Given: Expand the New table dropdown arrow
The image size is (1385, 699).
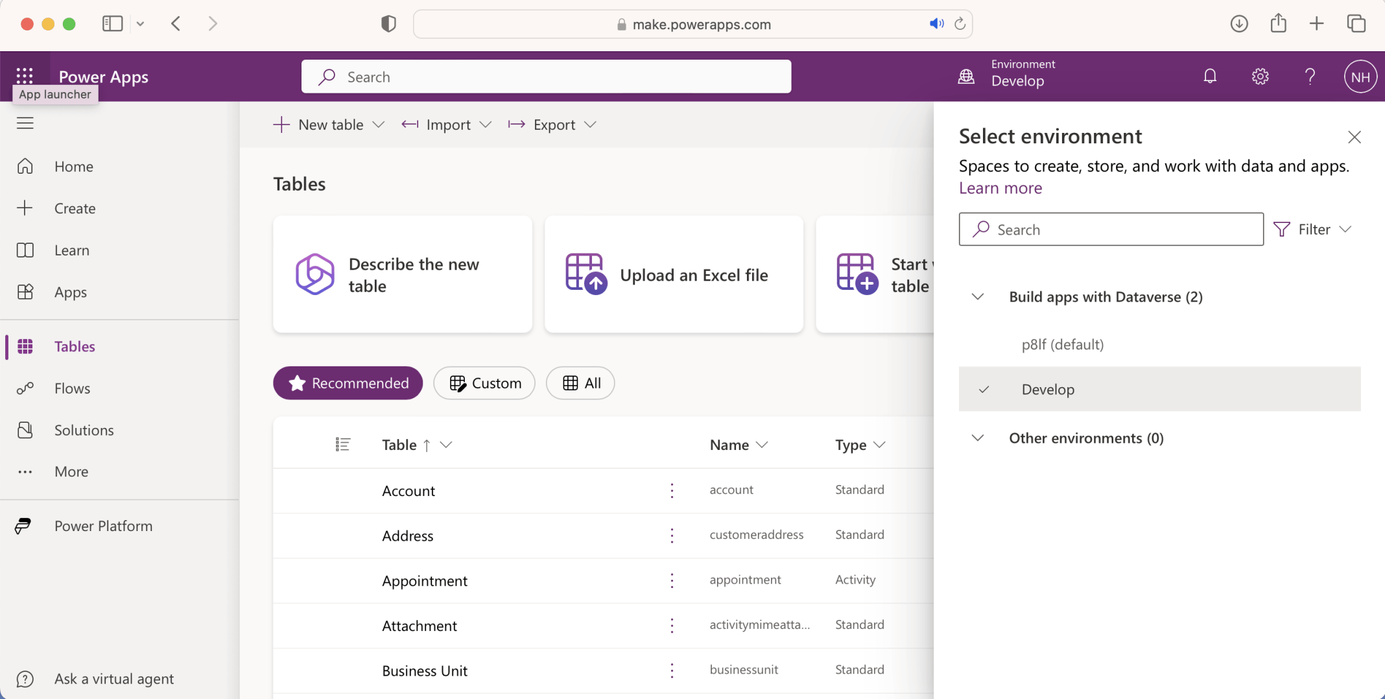Looking at the screenshot, I should [379, 124].
